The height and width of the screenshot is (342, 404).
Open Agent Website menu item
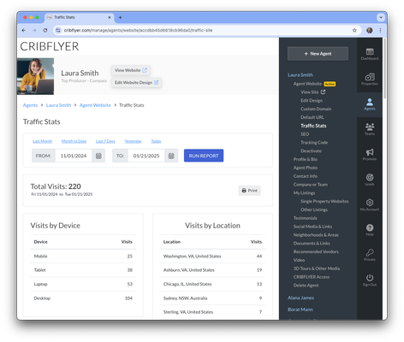307,84
